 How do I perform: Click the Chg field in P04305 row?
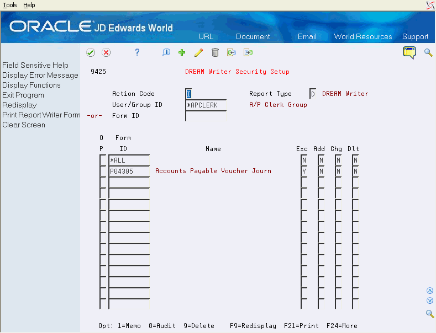tap(338, 171)
